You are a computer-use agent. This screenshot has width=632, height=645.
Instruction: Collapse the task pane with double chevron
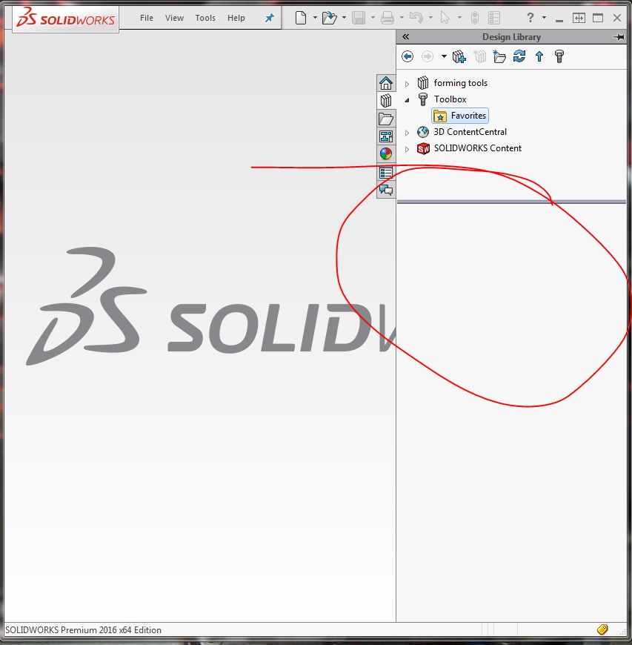tap(405, 36)
